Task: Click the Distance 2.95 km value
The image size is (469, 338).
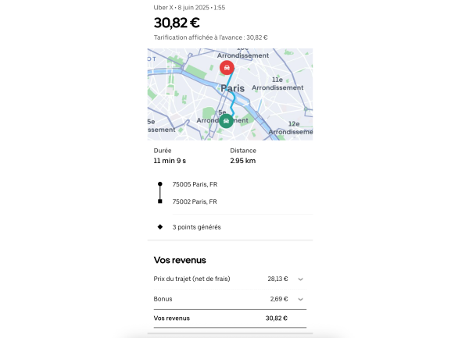Action: tap(242, 161)
